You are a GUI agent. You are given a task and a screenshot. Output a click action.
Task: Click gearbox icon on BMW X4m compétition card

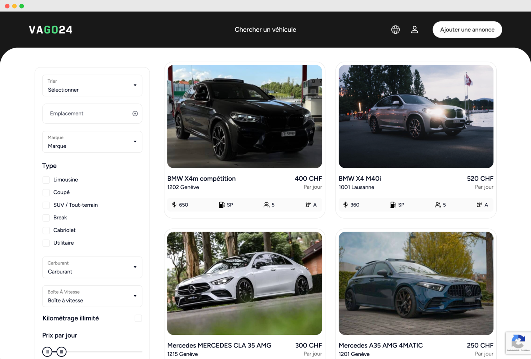308,205
